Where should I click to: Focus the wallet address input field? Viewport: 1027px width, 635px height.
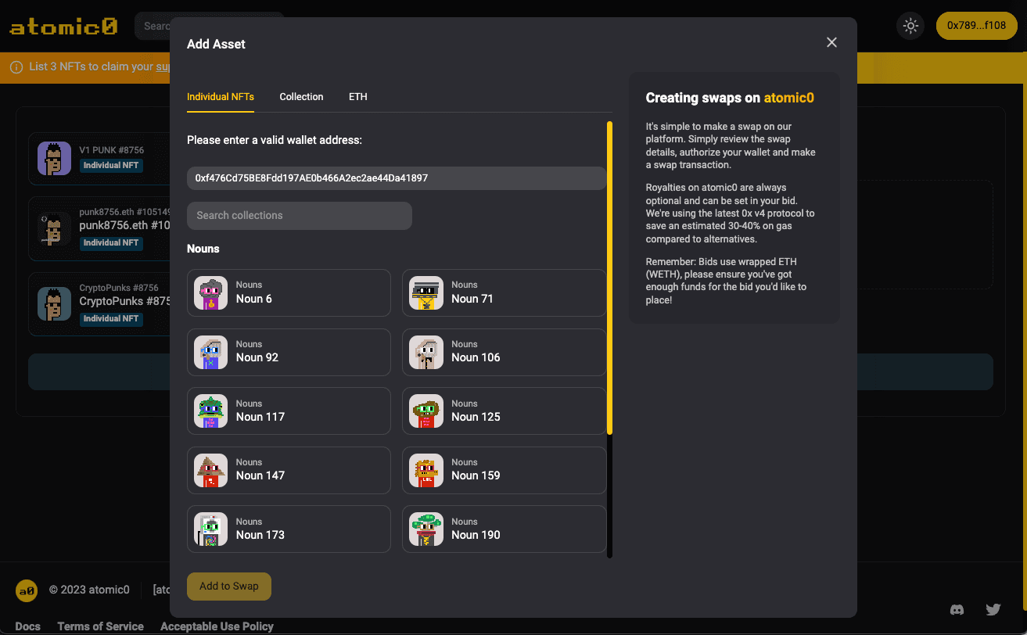(x=397, y=178)
